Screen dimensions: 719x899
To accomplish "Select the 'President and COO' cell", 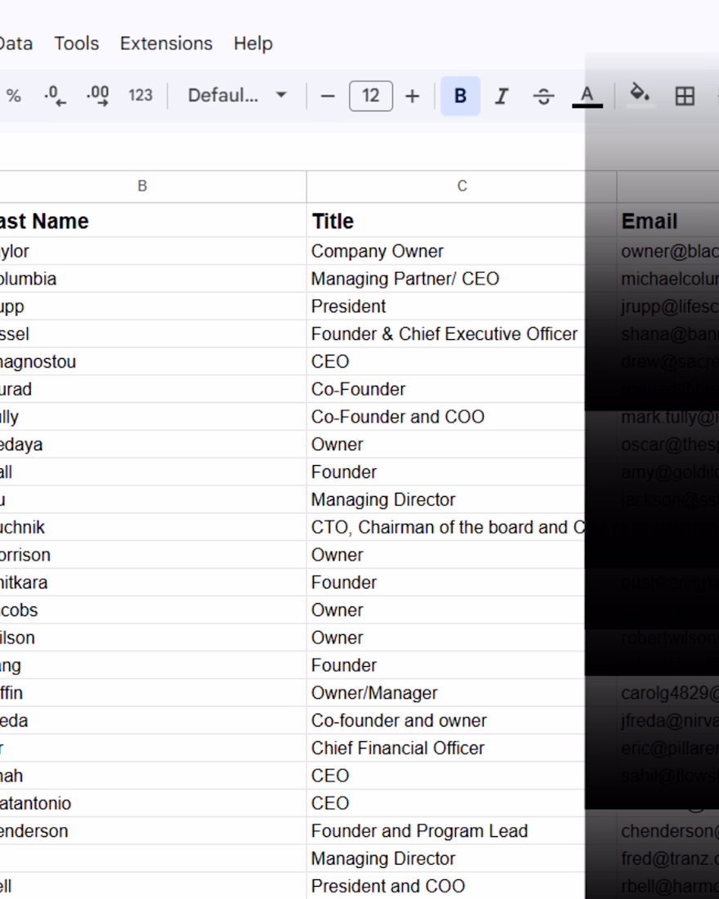I will (x=462, y=886).
